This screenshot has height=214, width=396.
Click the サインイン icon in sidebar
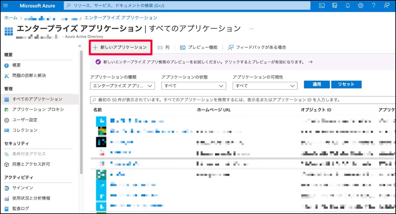click(7, 188)
